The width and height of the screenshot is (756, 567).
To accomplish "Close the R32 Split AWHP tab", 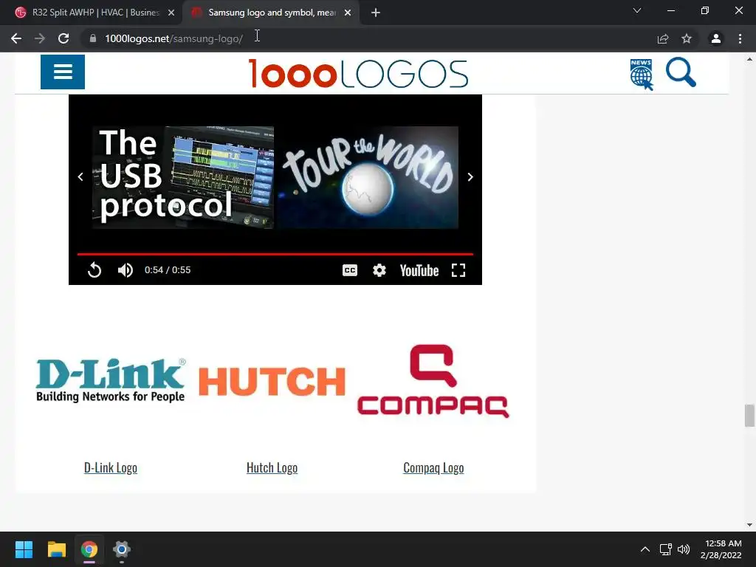I will coord(171,13).
